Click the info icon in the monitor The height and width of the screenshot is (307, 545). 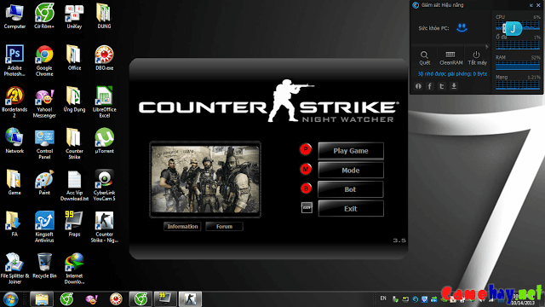click(418, 86)
